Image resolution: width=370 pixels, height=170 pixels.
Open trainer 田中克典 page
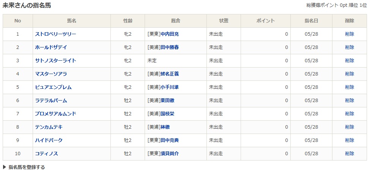[170, 140]
